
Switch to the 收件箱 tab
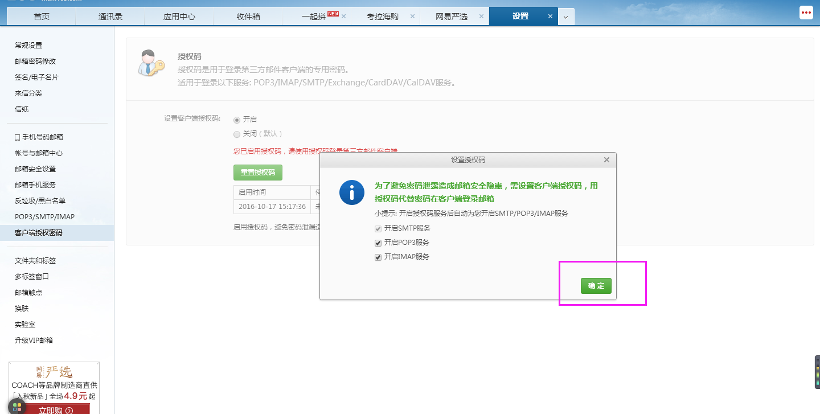coord(248,17)
